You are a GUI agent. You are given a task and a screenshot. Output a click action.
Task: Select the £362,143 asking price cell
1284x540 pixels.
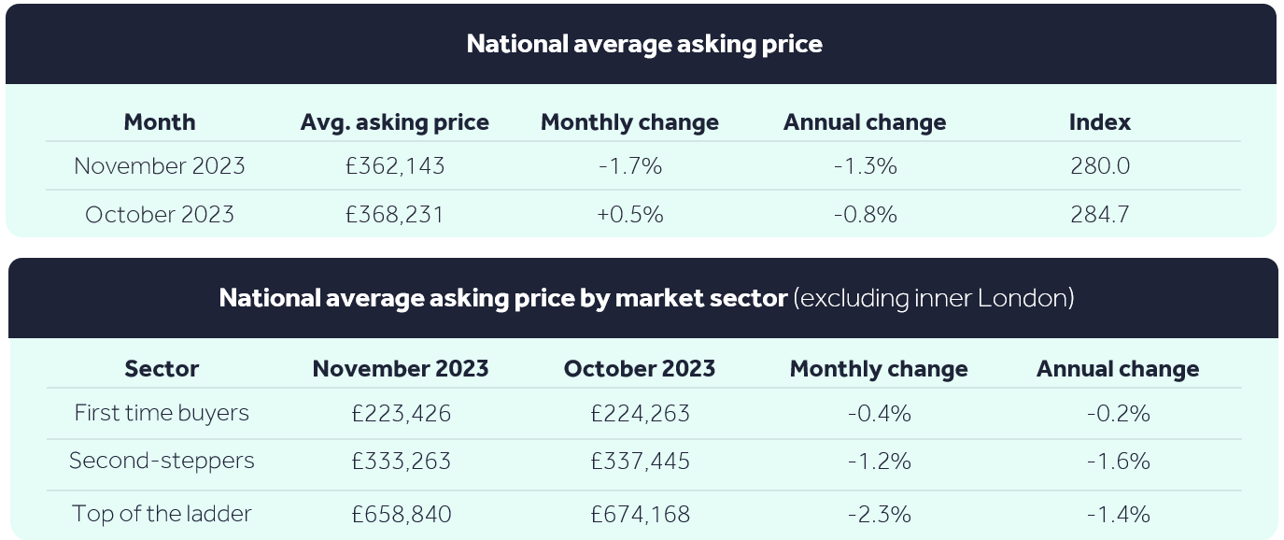[x=394, y=166]
